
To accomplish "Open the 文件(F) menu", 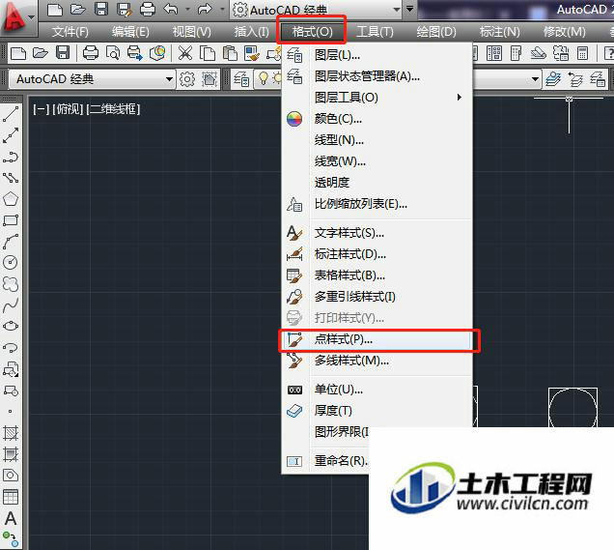I will 70,32.
